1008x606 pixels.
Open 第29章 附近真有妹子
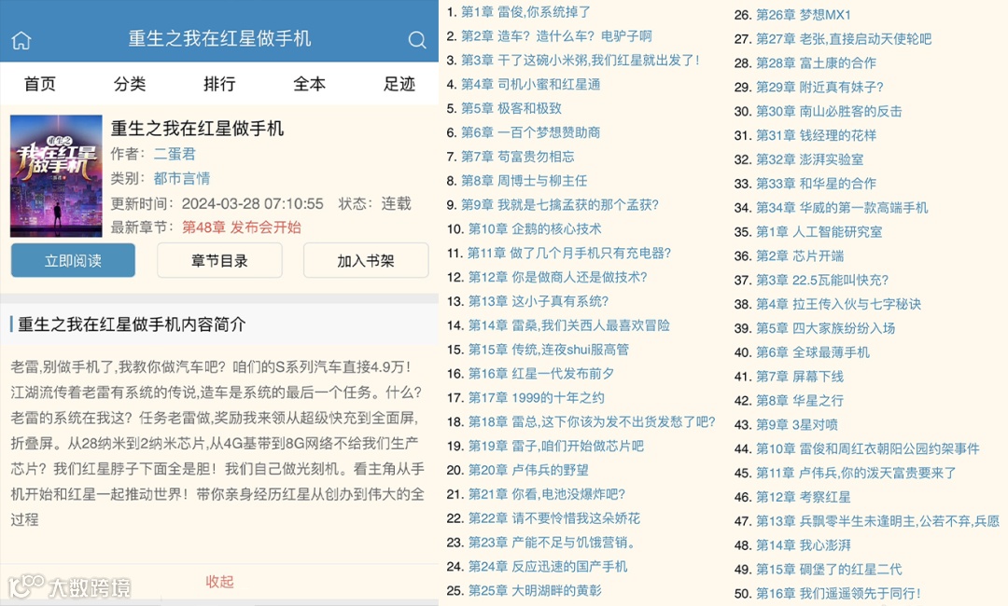point(820,88)
